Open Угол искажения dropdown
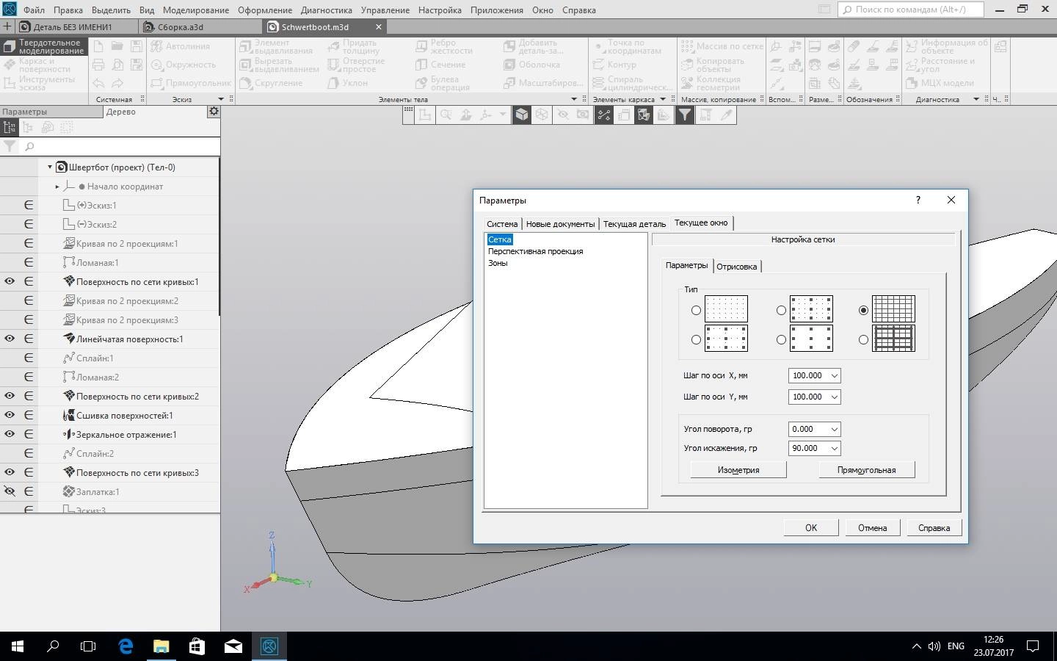 tap(834, 448)
